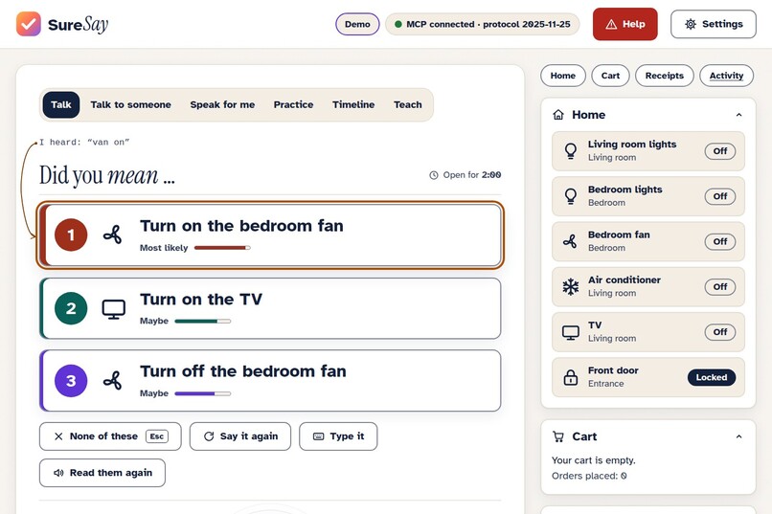Click the 'Did you mean ...' heading
The height and width of the screenshot is (514, 772).
[x=107, y=175]
